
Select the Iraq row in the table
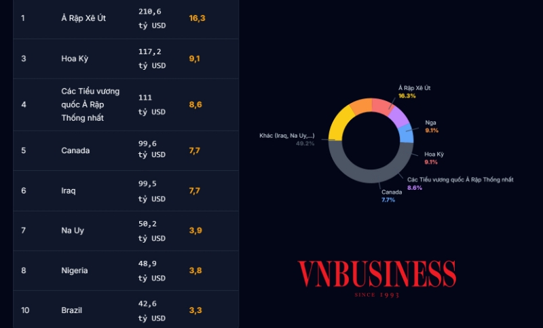[69, 190]
